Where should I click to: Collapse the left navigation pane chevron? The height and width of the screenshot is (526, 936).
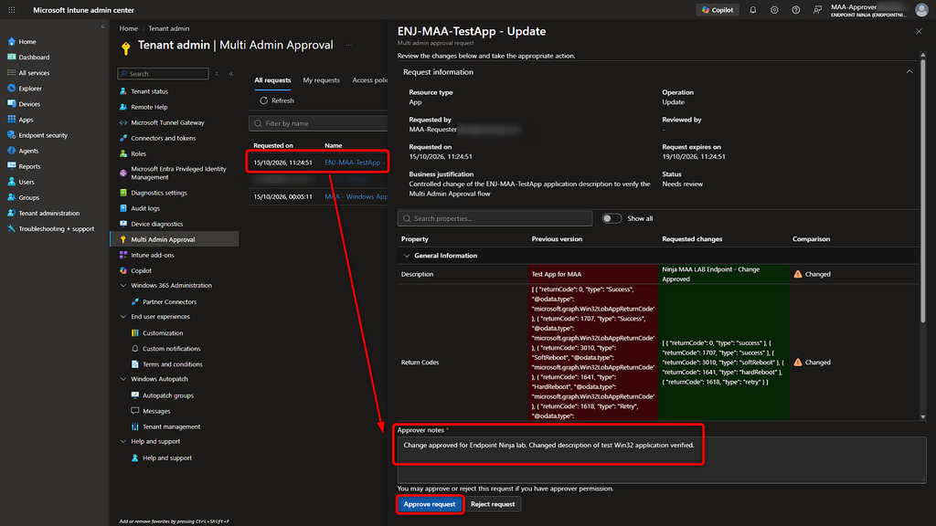(x=102, y=26)
